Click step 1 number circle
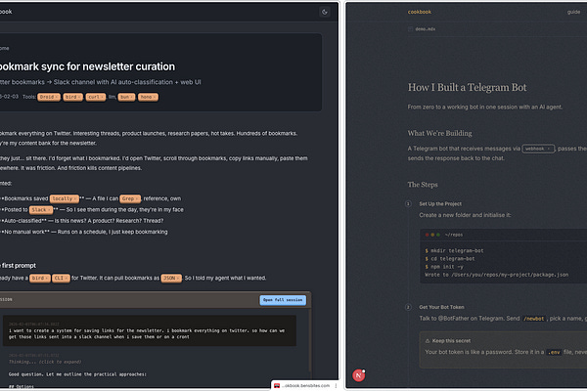This screenshot has width=587, height=391. pyautogui.click(x=408, y=204)
